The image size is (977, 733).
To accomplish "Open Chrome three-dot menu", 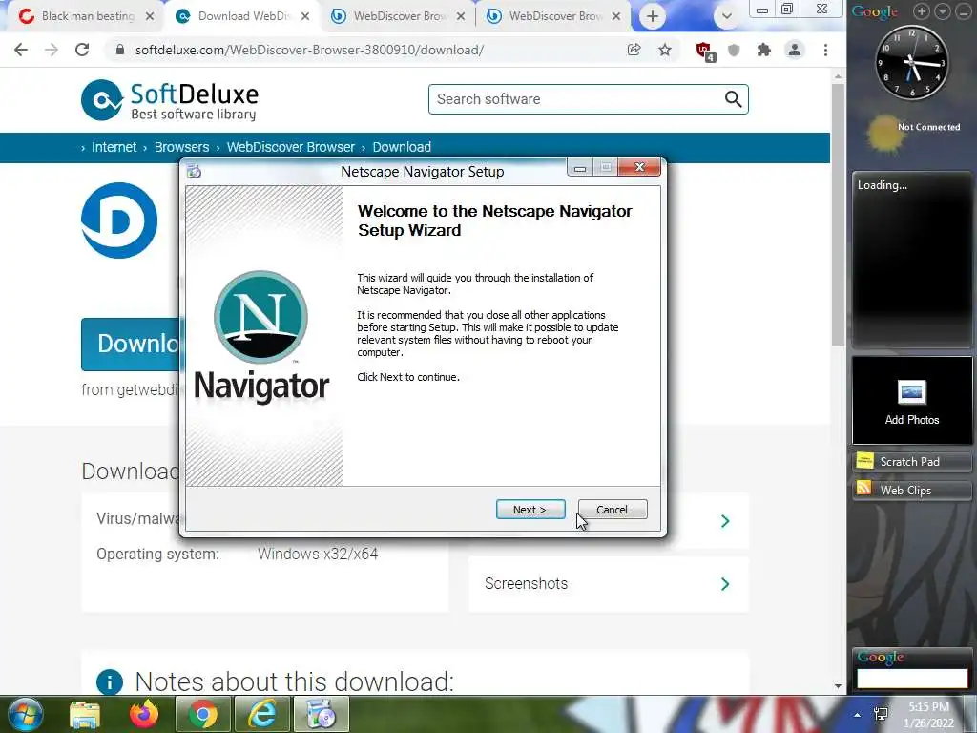I will 825,50.
